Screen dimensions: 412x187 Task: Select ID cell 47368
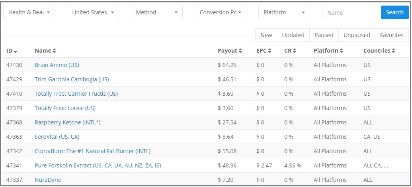click(14, 122)
